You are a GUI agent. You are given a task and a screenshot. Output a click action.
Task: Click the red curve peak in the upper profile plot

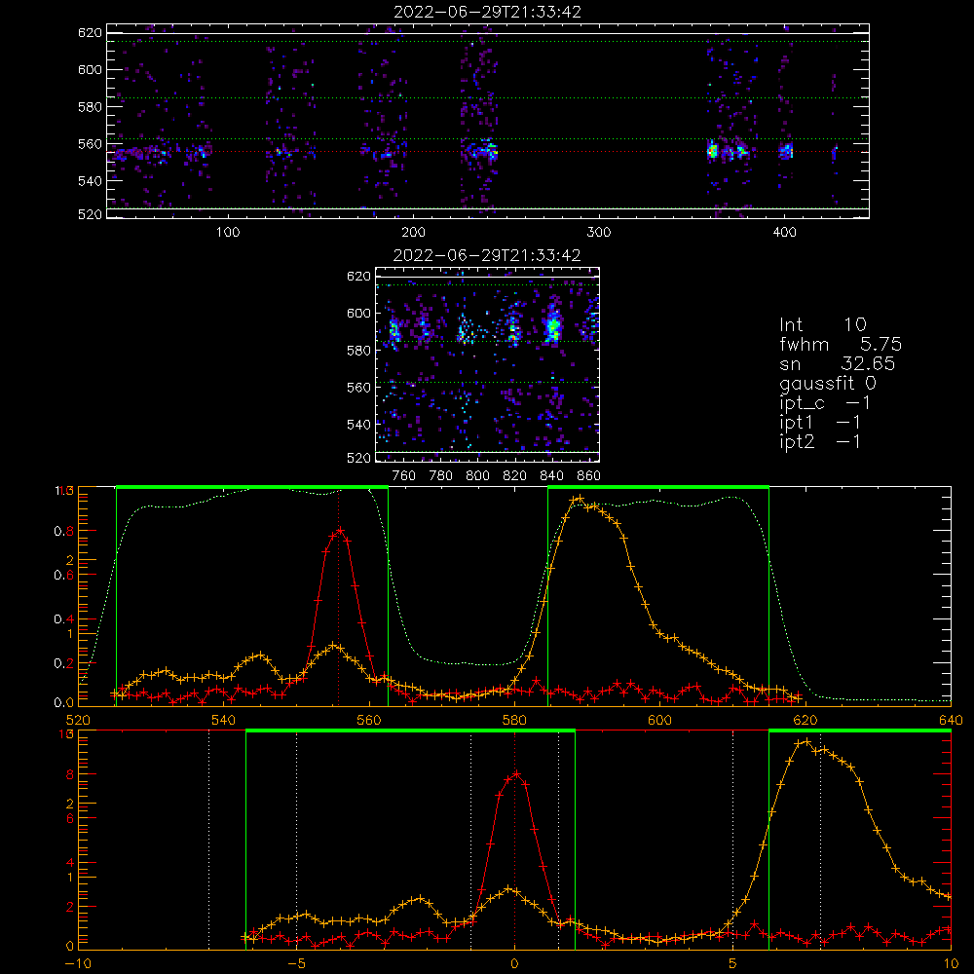click(x=340, y=530)
